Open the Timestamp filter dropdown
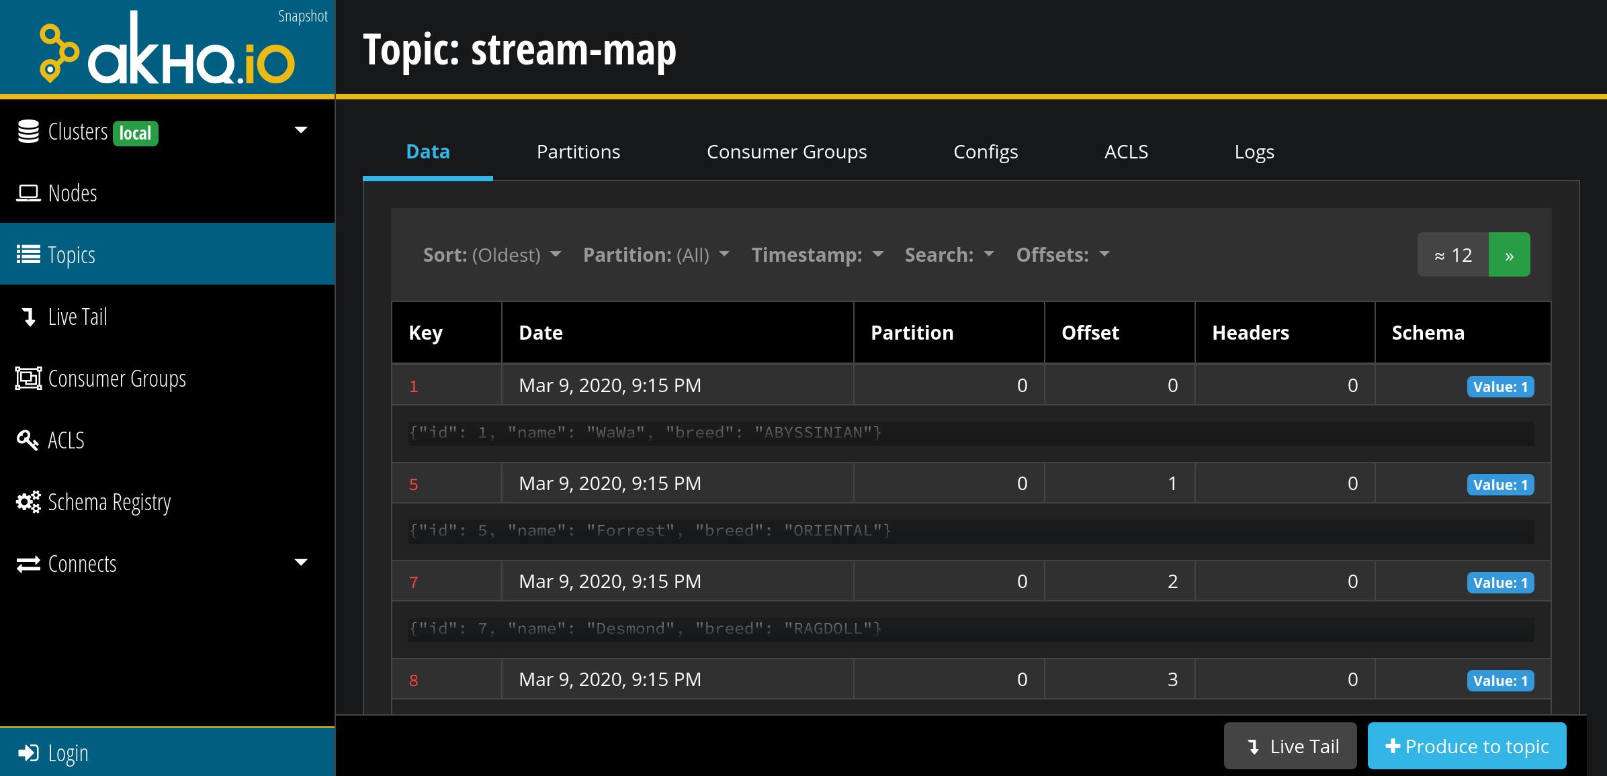The height and width of the screenshot is (776, 1607). pos(817,255)
